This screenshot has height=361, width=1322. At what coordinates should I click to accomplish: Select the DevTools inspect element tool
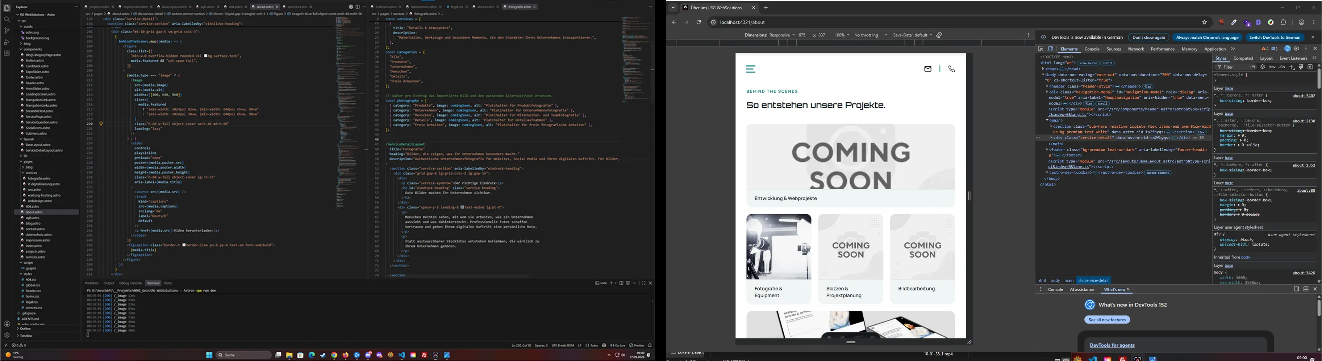(1041, 49)
